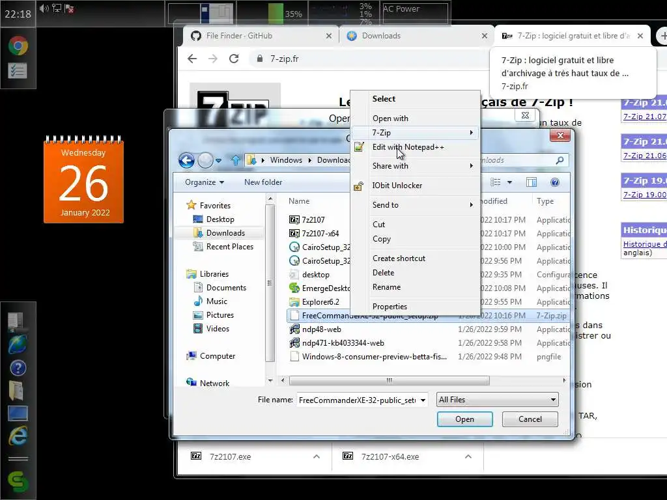Screen dimensions: 667x500
Task: Open the 7-Zip 21.07 link on webpage
Action: click(644, 117)
